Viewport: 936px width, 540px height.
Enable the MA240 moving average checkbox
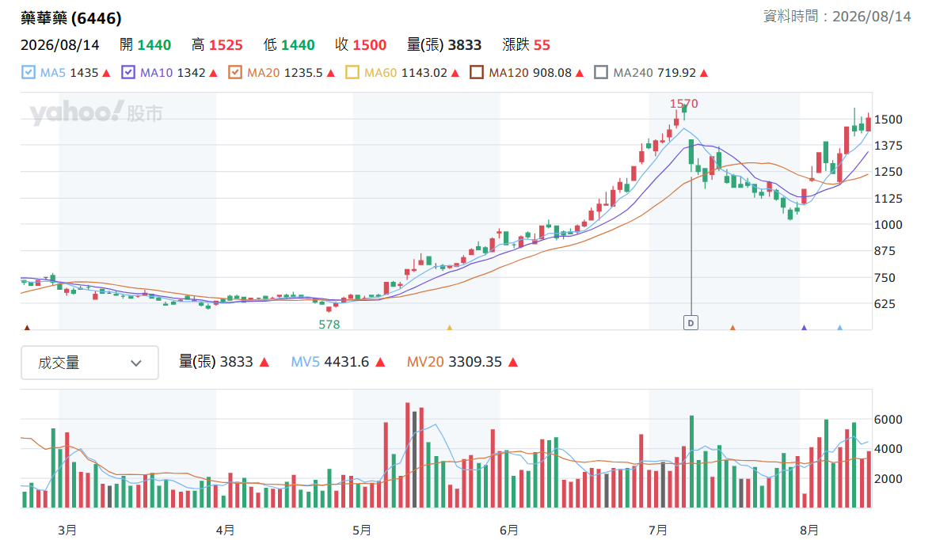pos(601,73)
